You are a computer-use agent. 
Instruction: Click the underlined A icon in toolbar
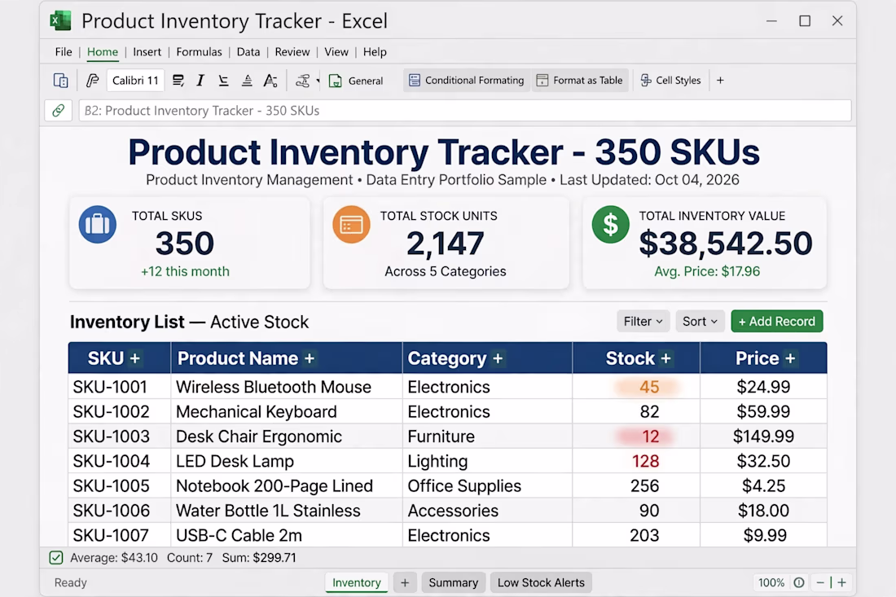247,81
